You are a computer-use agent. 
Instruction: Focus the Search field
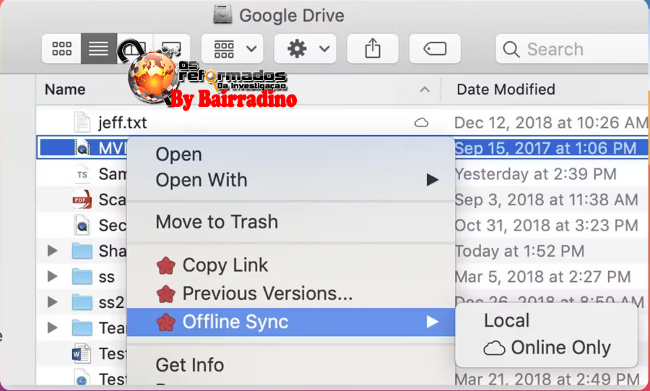click(x=573, y=49)
